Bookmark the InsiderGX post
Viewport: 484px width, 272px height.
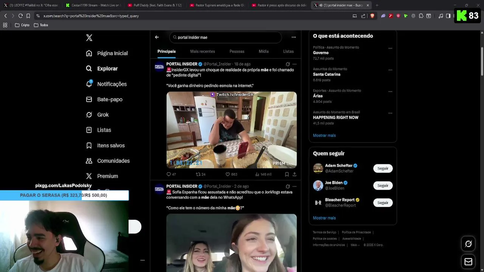287,174
